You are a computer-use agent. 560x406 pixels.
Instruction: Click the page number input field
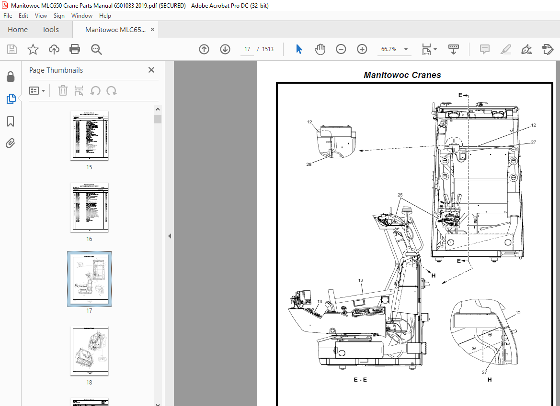pyautogui.click(x=248, y=49)
